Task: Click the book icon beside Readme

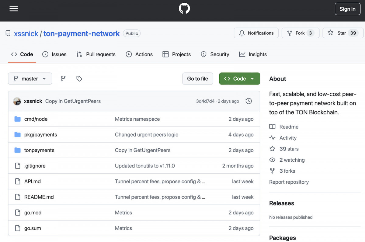Action: (x=273, y=127)
